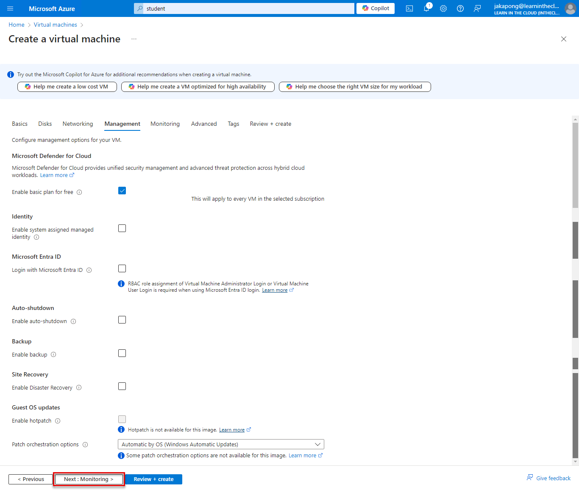Screen dimensions: 579x495
Task: Click info icon beside Login with Microsoft Entra ID
Action: point(89,270)
